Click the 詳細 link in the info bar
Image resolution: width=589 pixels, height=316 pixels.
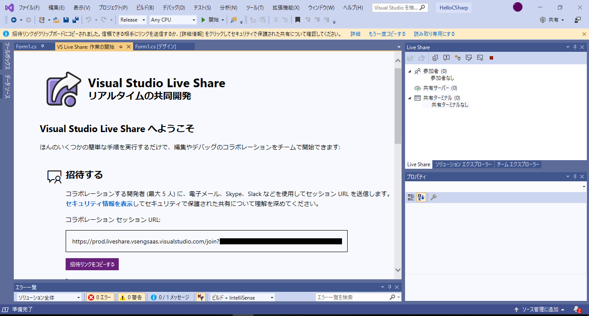[355, 34]
